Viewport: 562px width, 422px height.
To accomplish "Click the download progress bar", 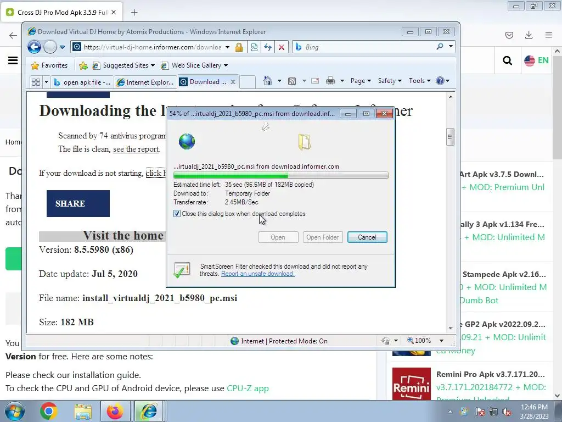I will tap(280, 175).
